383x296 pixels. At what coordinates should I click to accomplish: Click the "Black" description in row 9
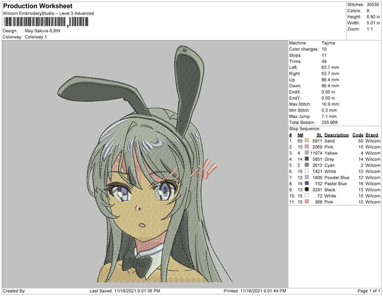tap(330, 189)
